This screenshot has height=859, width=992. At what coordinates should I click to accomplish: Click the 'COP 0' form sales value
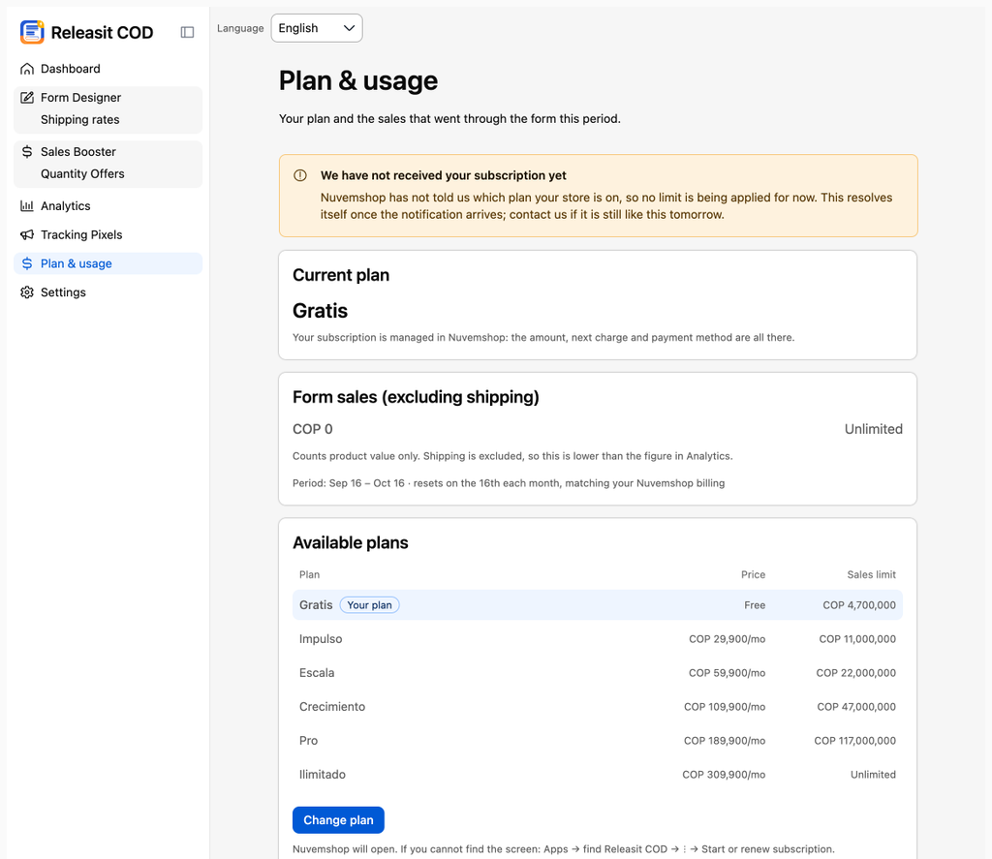click(313, 429)
